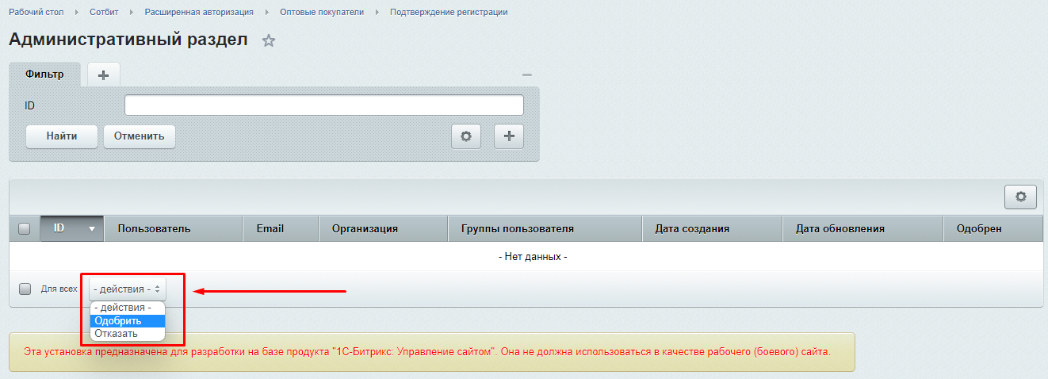
Task: Add new filter tab with plus
Action: [x=103, y=75]
